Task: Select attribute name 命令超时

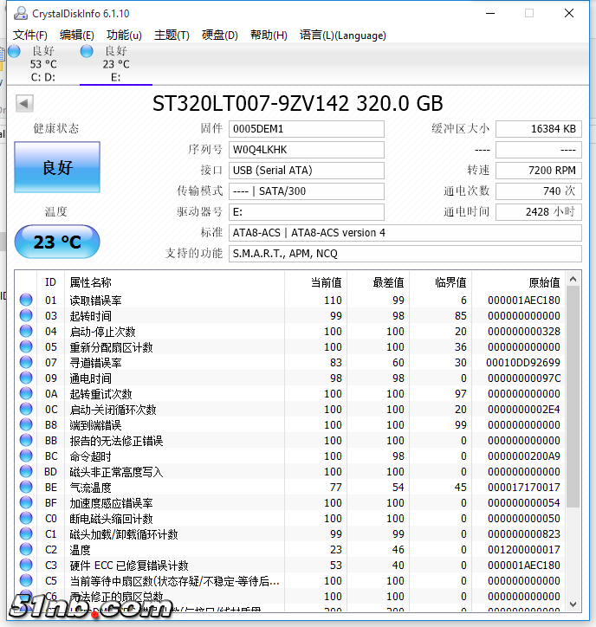Action: pos(90,456)
